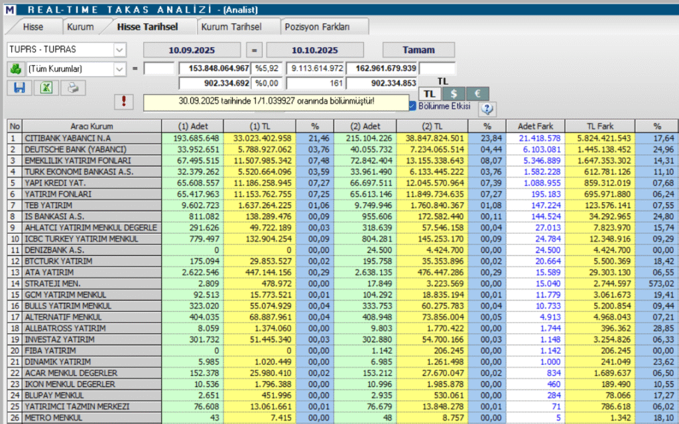Click the equals button between the dates
This screenshot has width=679, height=424.
254,50
